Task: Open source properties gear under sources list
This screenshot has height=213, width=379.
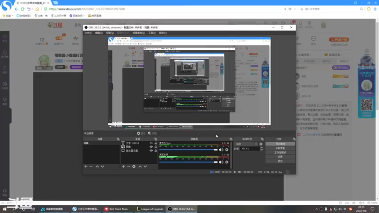Action: tap(134, 167)
